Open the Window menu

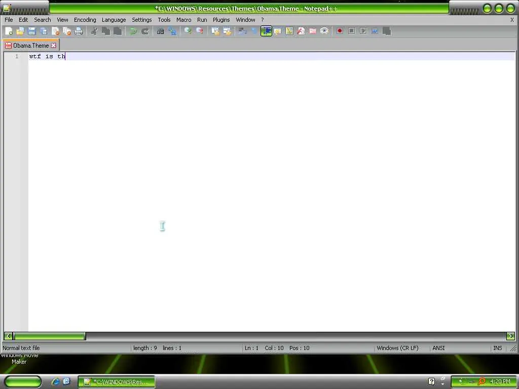click(245, 20)
